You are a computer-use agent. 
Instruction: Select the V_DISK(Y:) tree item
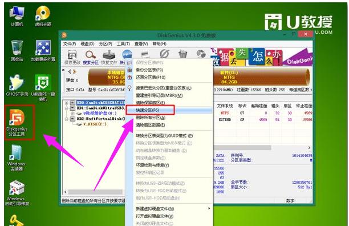click(x=95, y=124)
